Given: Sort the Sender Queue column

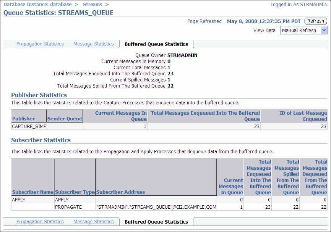Looking at the screenshot, I should pos(64,119).
